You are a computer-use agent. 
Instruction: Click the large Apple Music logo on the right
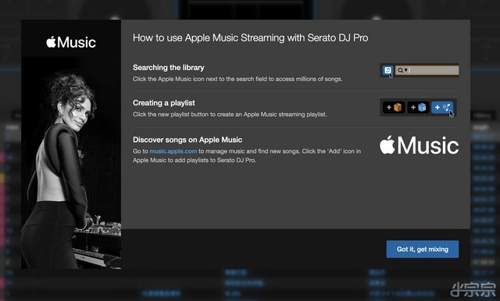tap(419, 145)
